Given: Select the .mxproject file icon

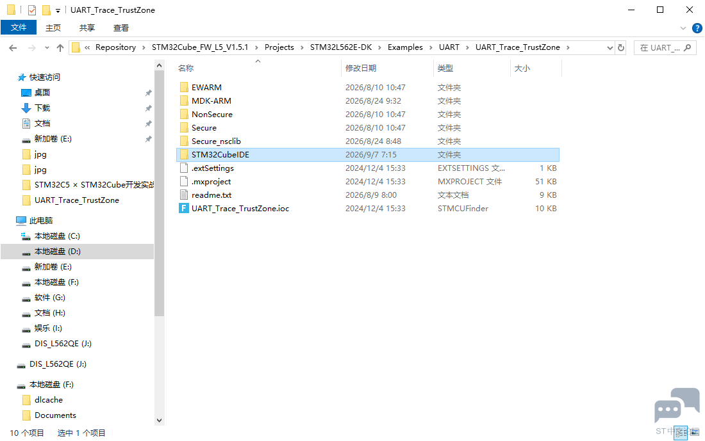Looking at the screenshot, I should pyautogui.click(x=184, y=181).
